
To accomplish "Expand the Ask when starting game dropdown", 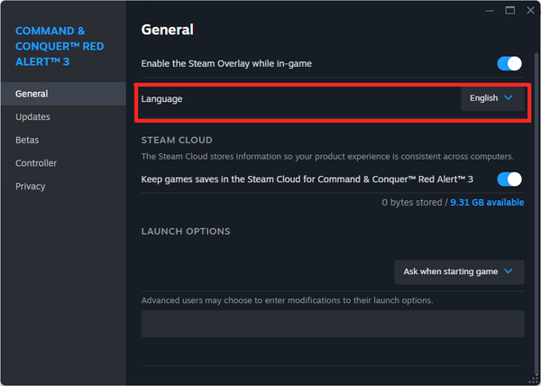I will (x=459, y=271).
